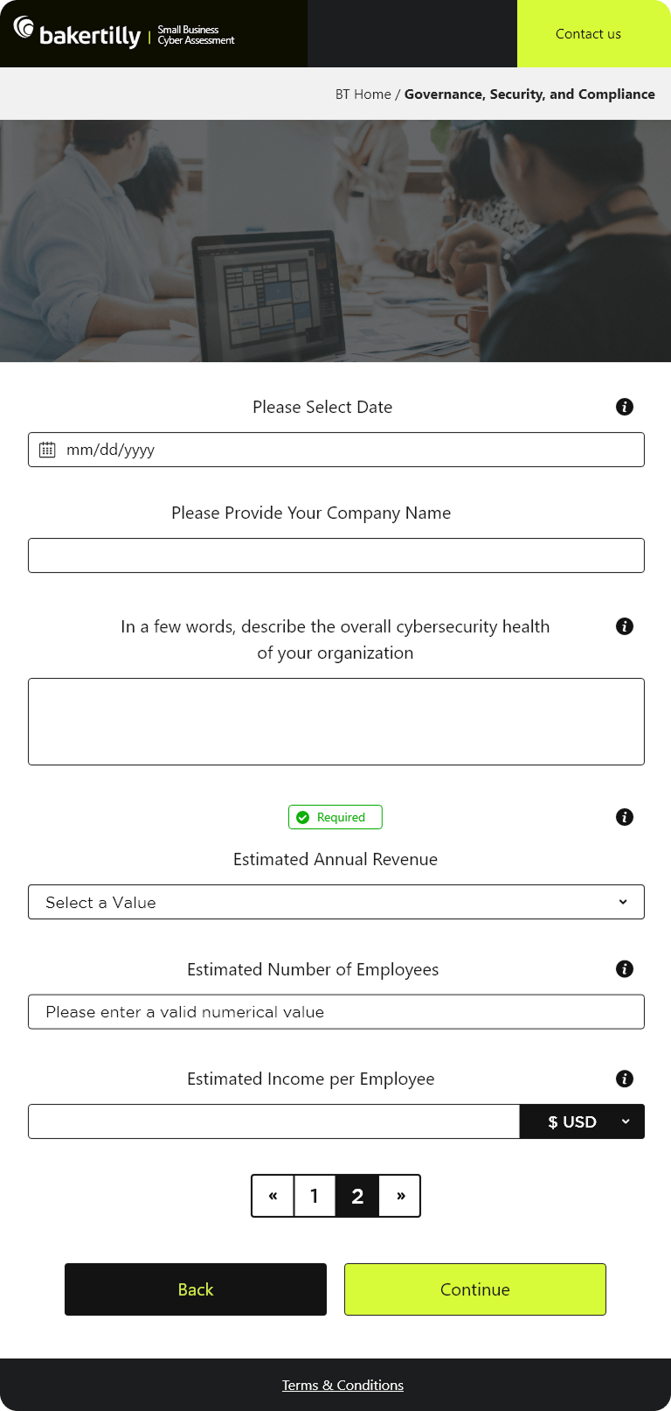
Task: Show info for Estimated Income per Employee
Action: (625, 1079)
